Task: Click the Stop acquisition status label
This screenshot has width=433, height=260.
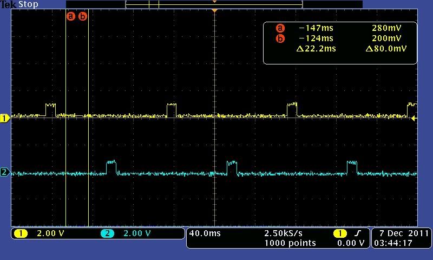Action: coord(28,4)
